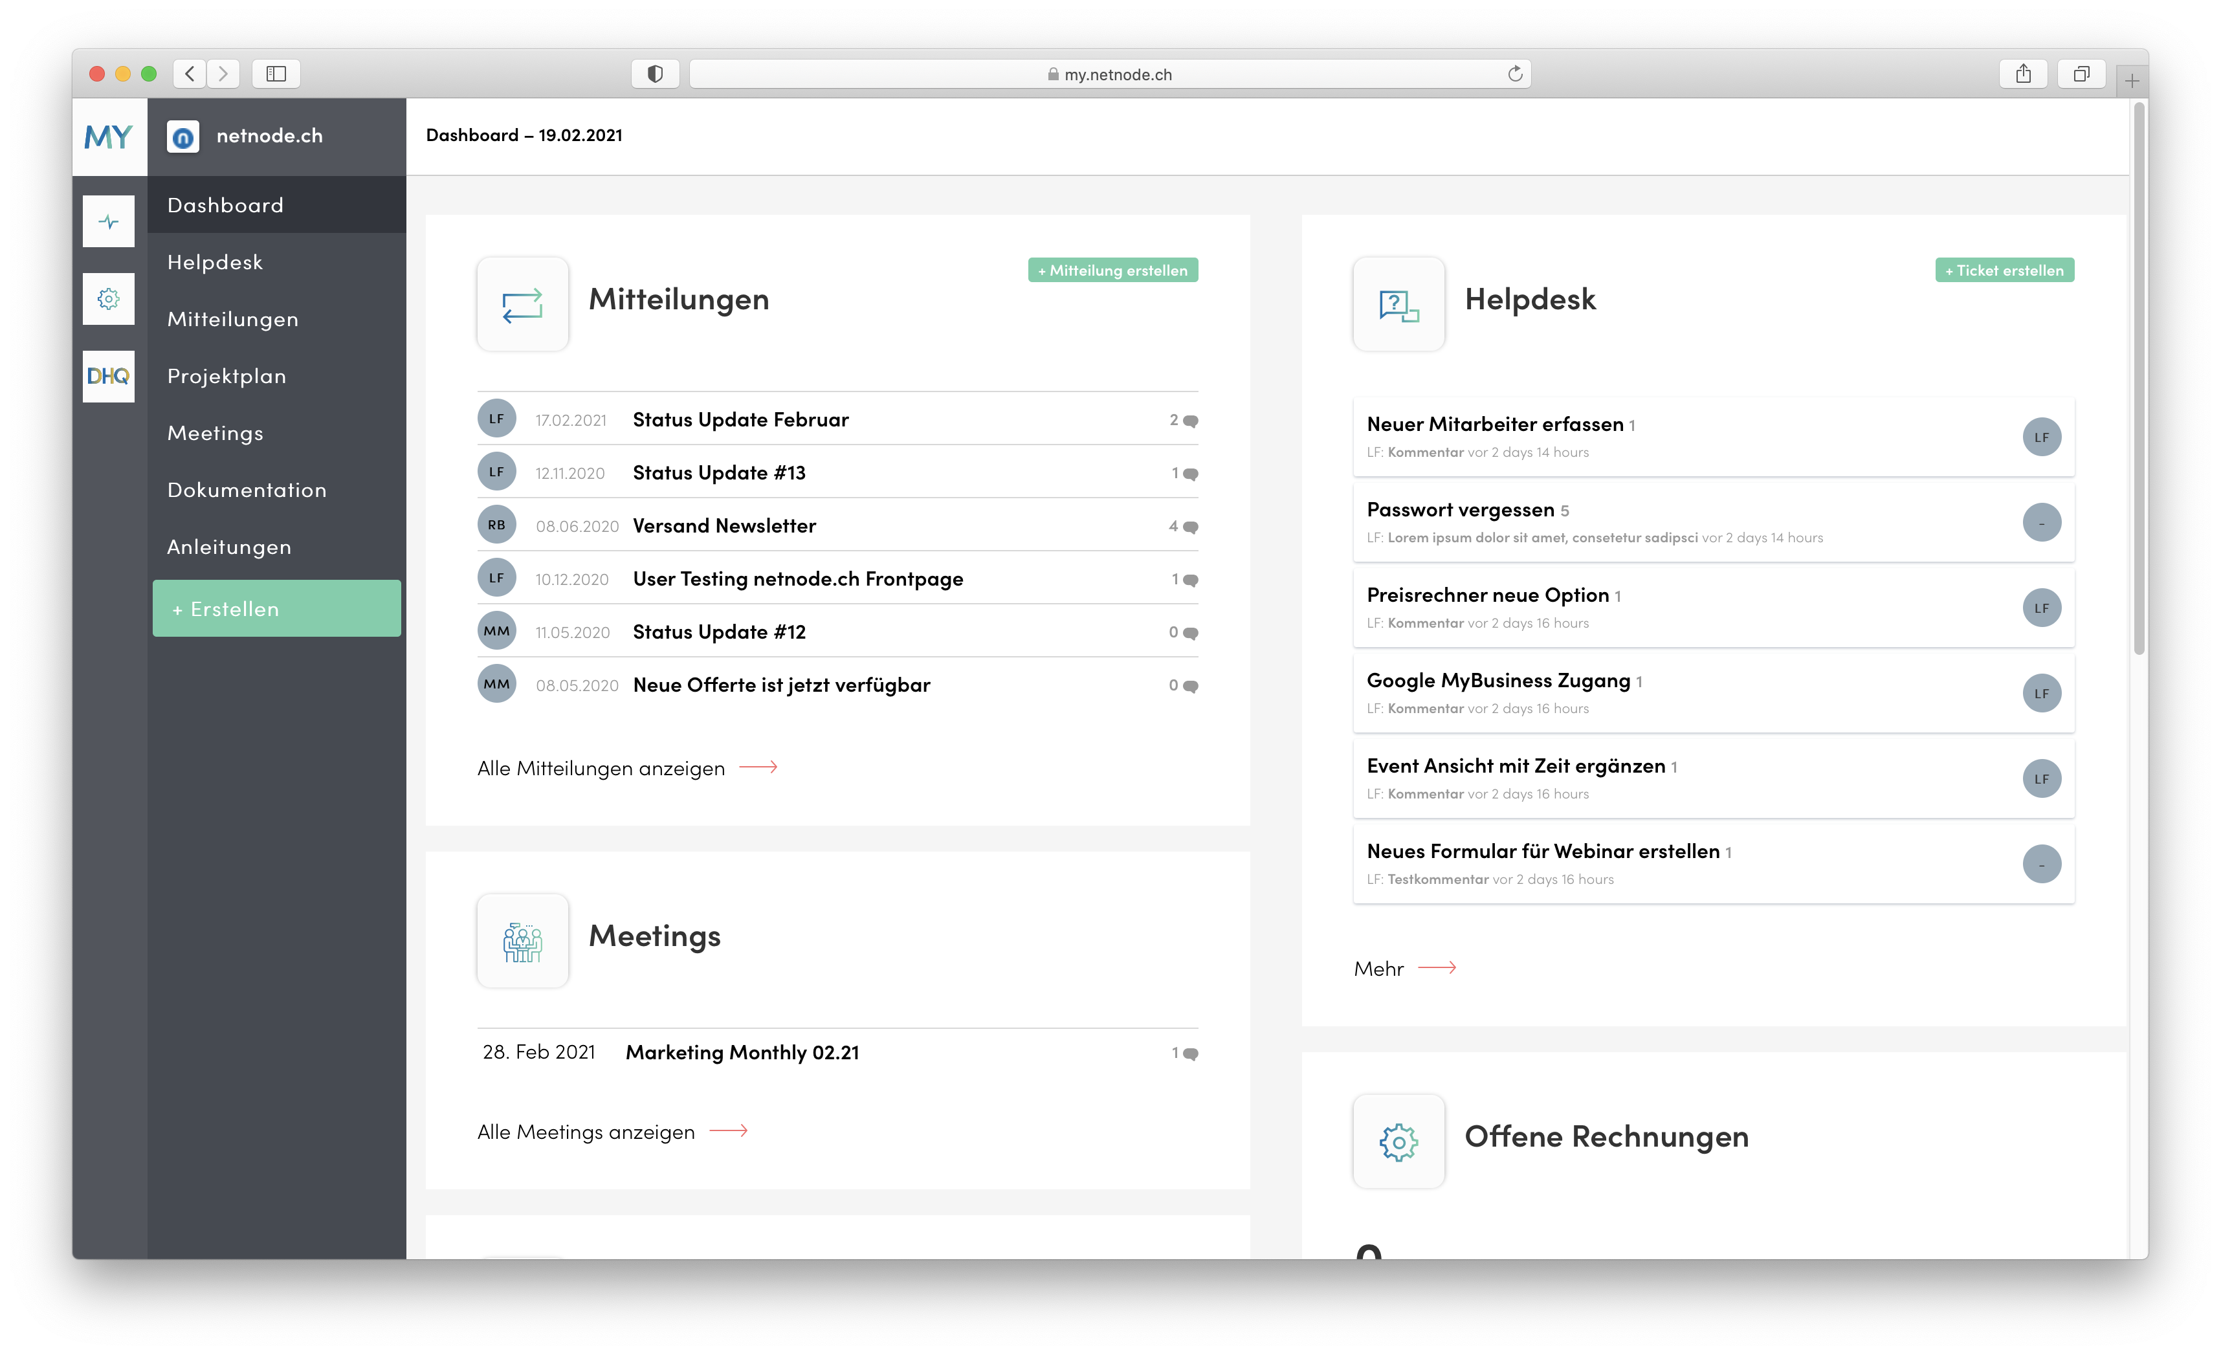Click the netnode.ch blue logo icon
This screenshot has height=1355, width=2221.
pyautogui.click(x=183, y=137)
